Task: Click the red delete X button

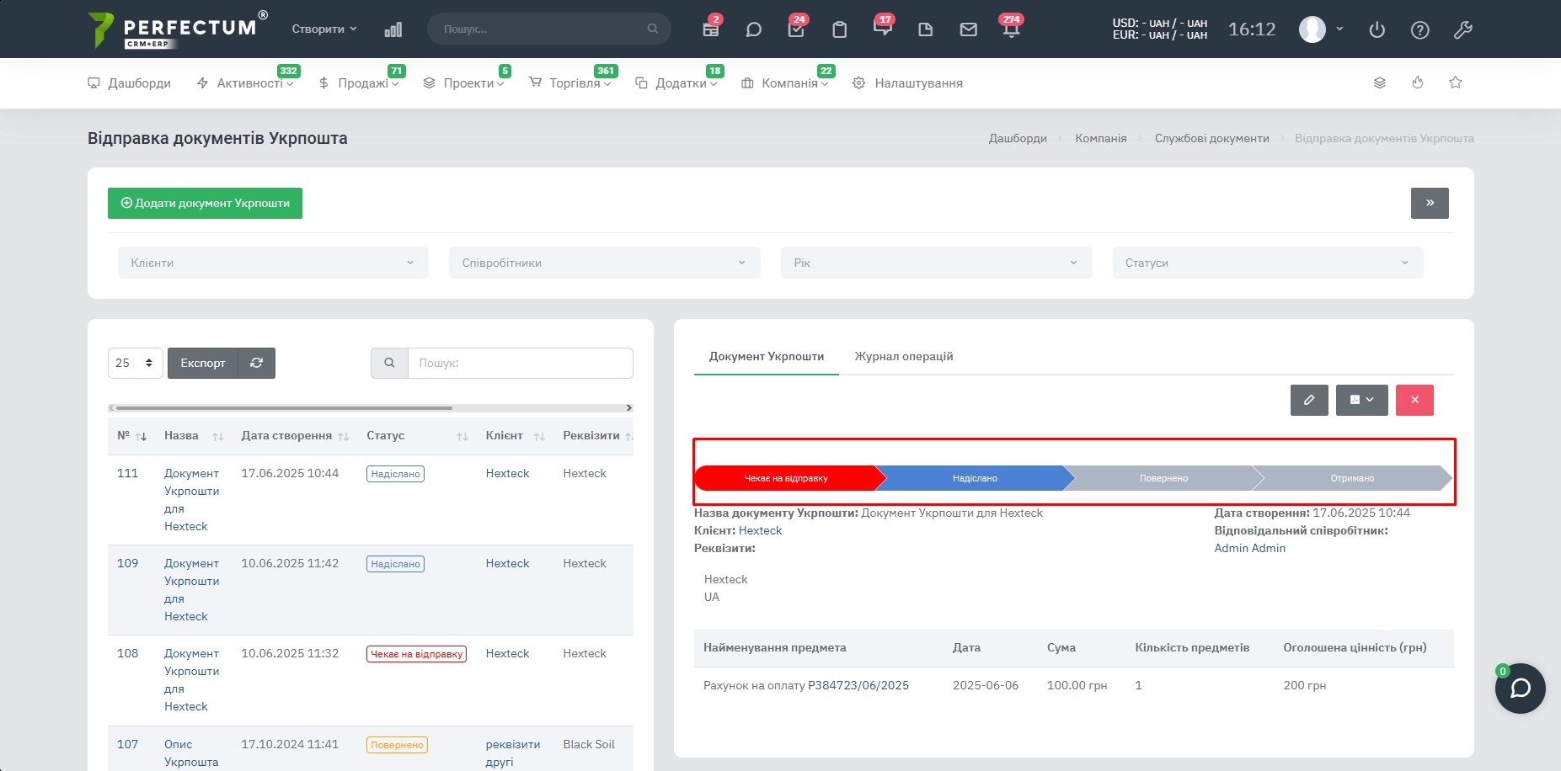Action: coord(1414,400)
